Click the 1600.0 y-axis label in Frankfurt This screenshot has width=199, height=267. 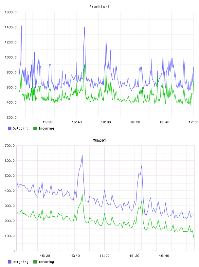[x=10, y=12]
